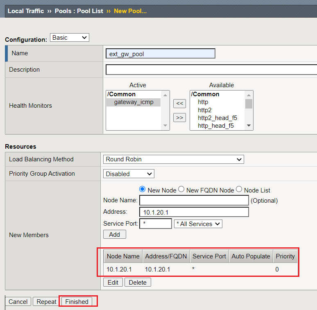Click the Address field showing 10.1.20.1

click(x=194, y=212)
